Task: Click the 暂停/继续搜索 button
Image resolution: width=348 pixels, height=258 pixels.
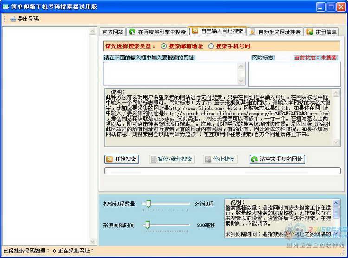Action: click(172, 159)
